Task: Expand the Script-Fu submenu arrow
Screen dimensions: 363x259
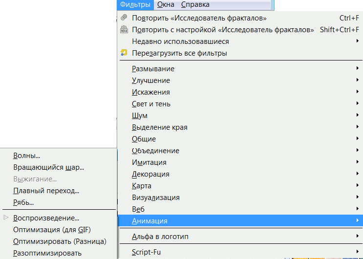Action: point(358,252)
